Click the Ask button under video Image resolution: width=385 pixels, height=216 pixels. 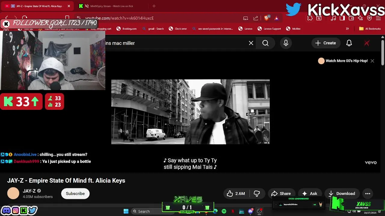click(310, 193)
